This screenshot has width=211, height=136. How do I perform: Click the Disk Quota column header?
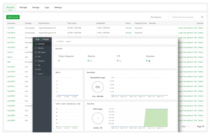pos(72,23)
